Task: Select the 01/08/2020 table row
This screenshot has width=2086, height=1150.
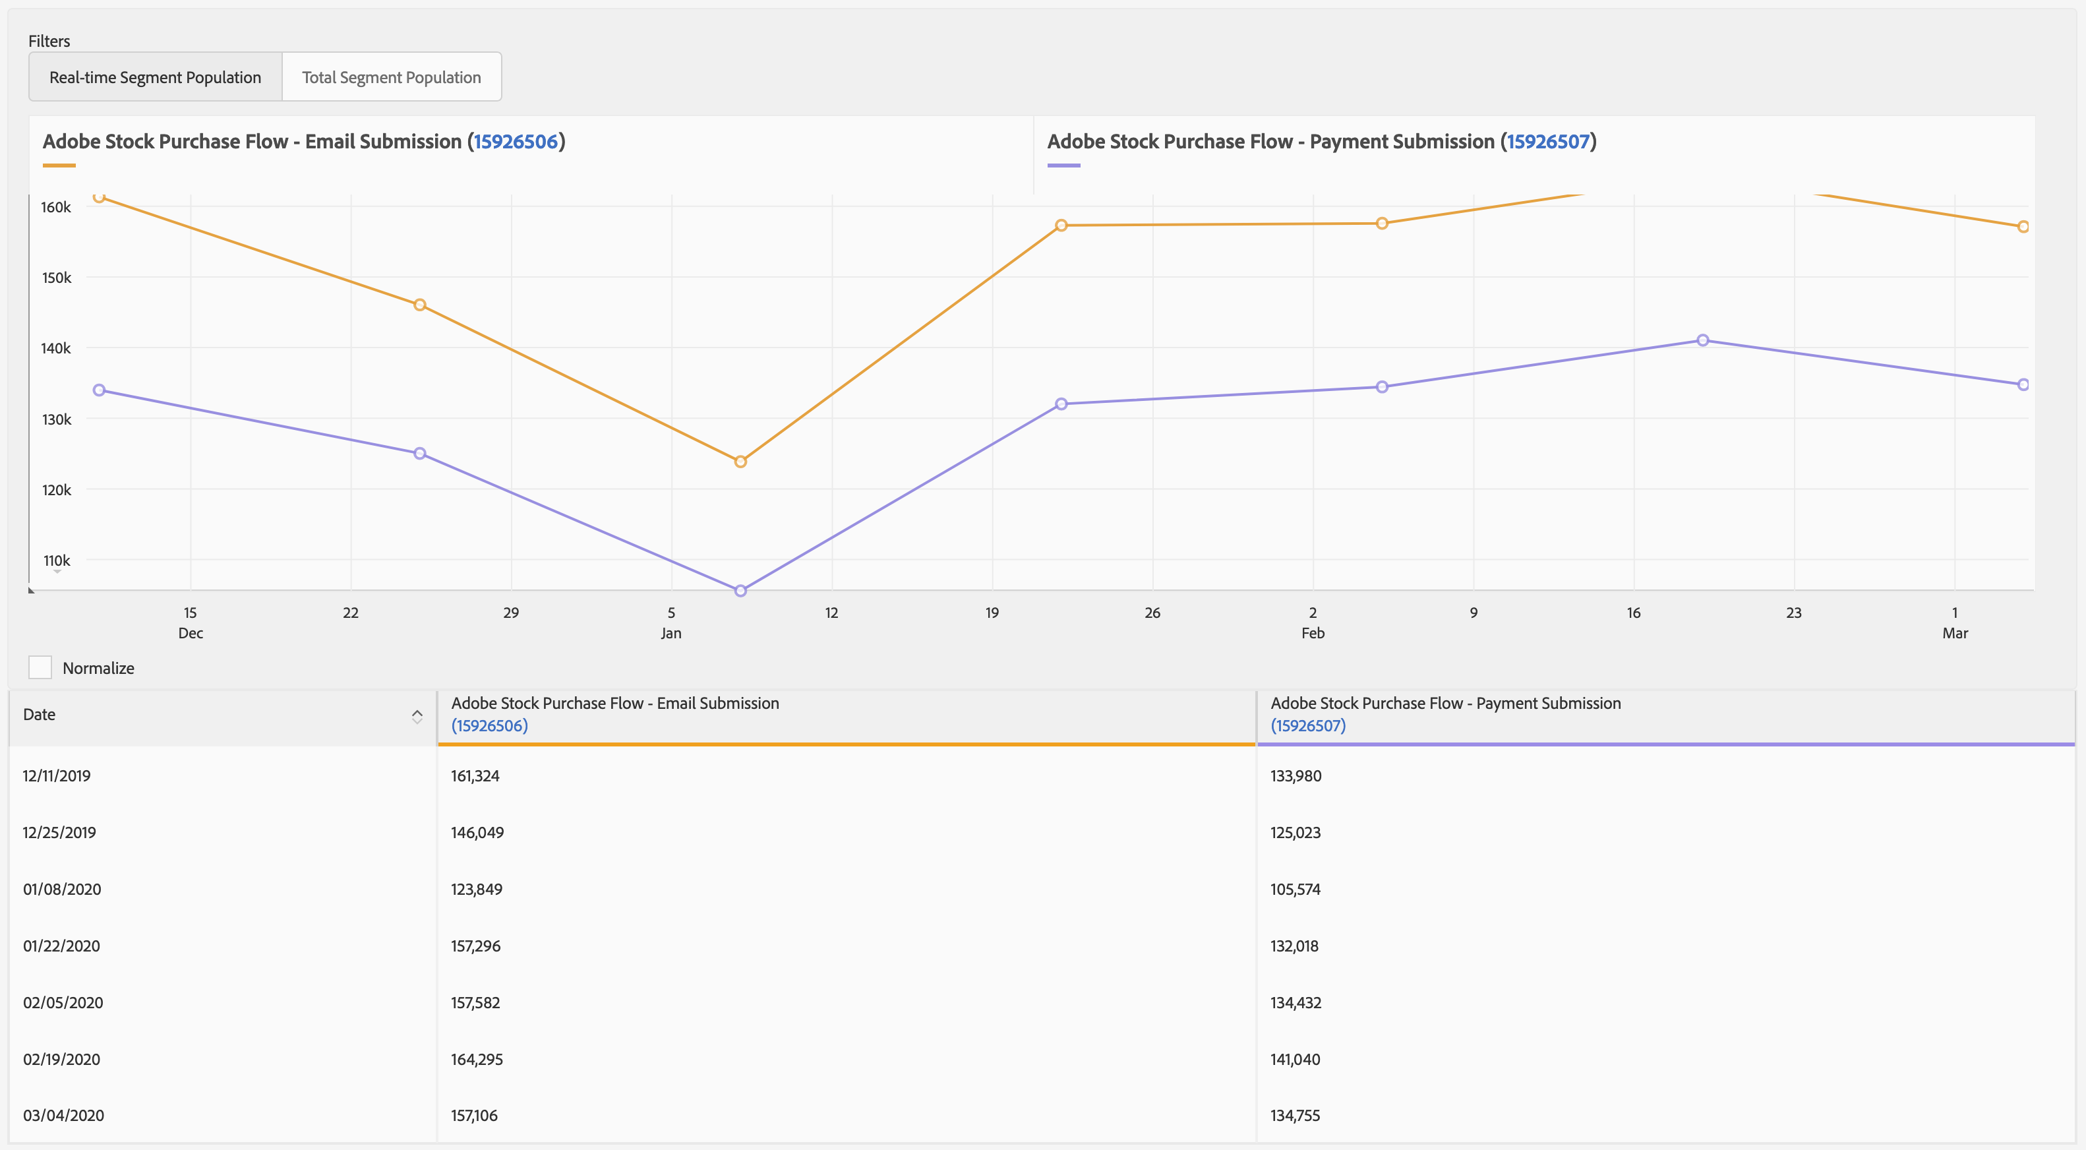Action: pos(63,890)
